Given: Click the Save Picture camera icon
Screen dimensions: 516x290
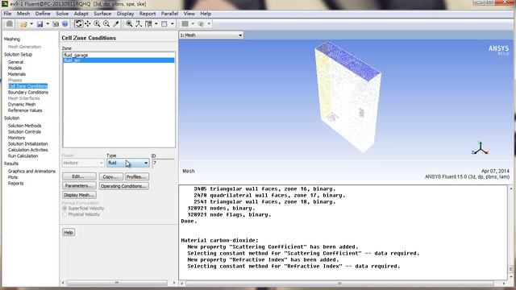Looking at the screenshot, I should pos(56,24).
